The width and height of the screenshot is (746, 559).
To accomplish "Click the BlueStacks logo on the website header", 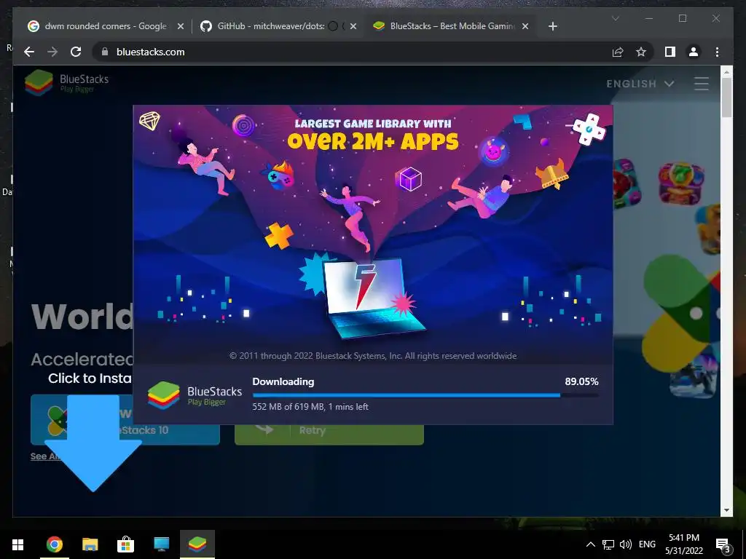I will (66, 83).
